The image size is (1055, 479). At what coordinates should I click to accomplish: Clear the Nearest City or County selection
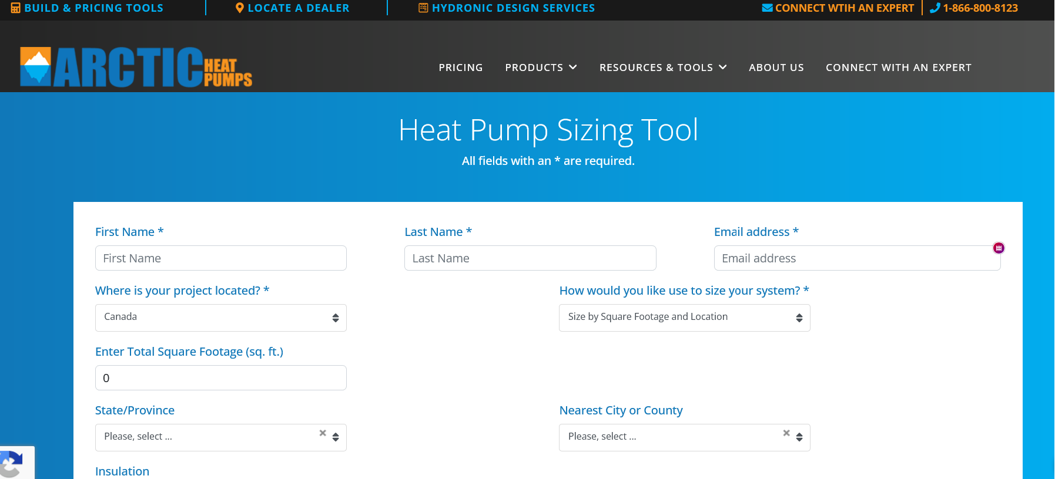[x=786, y=433]
